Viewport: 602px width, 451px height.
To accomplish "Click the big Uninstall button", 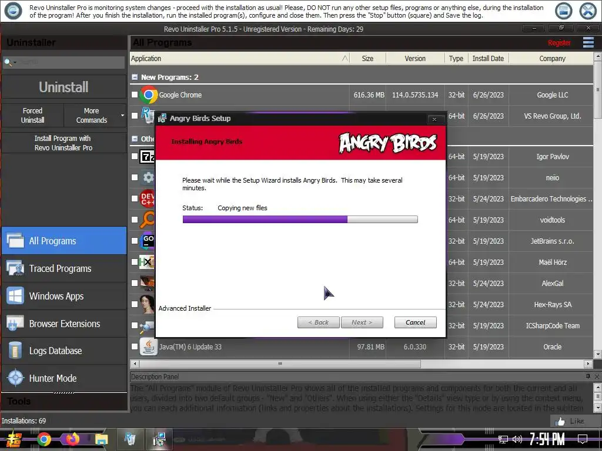I will click(63, 87).
